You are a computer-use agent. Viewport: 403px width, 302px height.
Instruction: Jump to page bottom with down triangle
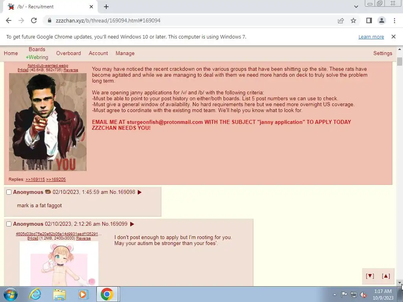pyautogui.click(x=370, y=276)
